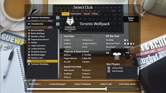Select Toulouse Olympique from the club list

coord(42,64)
